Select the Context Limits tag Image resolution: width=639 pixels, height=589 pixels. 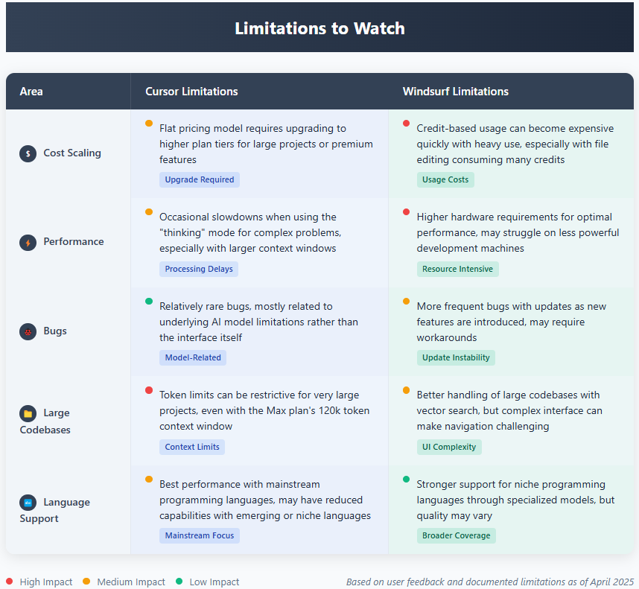192,447
